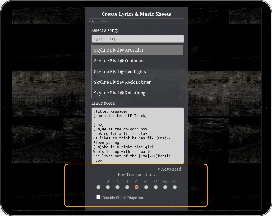Select song Skyline Blvd @ Roll Along
Image resolution: width=272 pixels, height=216 pixels.
137,93
